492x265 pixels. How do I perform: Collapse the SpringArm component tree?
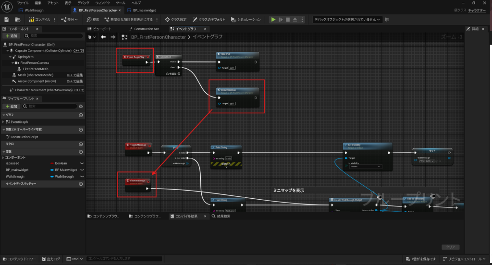tap(10, 57)
